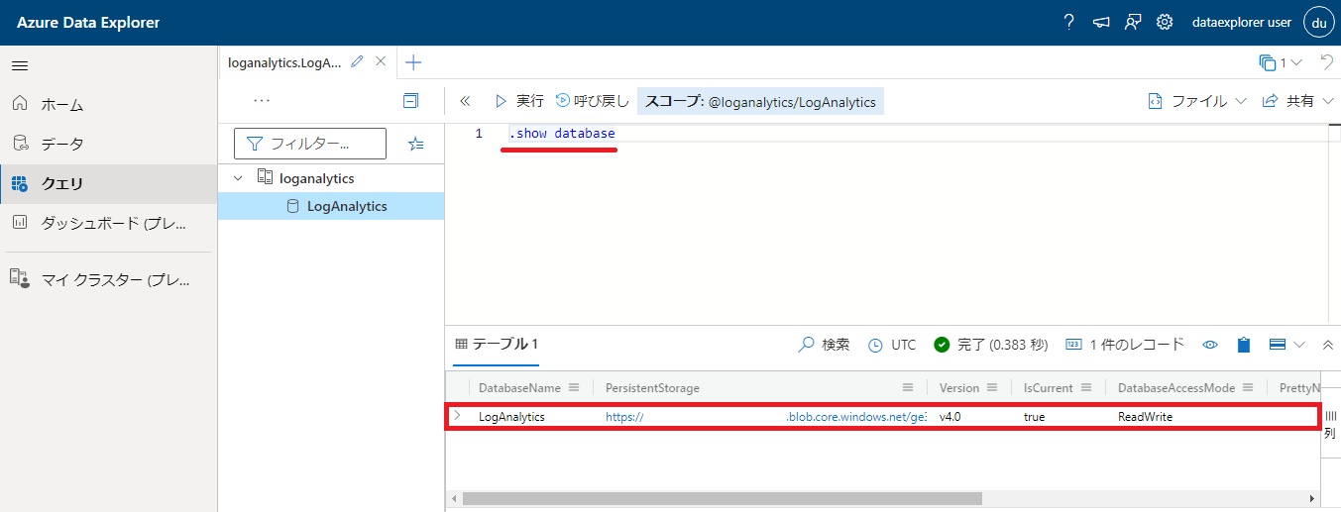Click the true IsCurrent cell
The height and width of the screenshot is (512, 1341).
click(1034, 417)
